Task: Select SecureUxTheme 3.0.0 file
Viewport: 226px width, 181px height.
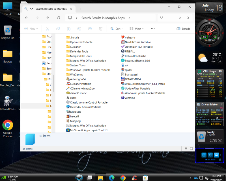Action: click(x=135, y=61)
